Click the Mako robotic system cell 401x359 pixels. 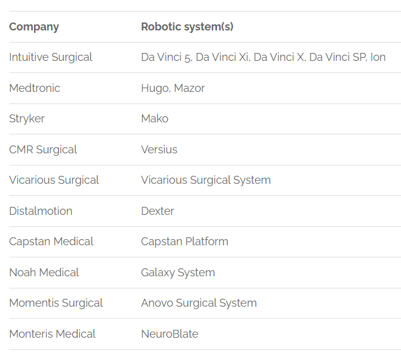pos(154,119)
